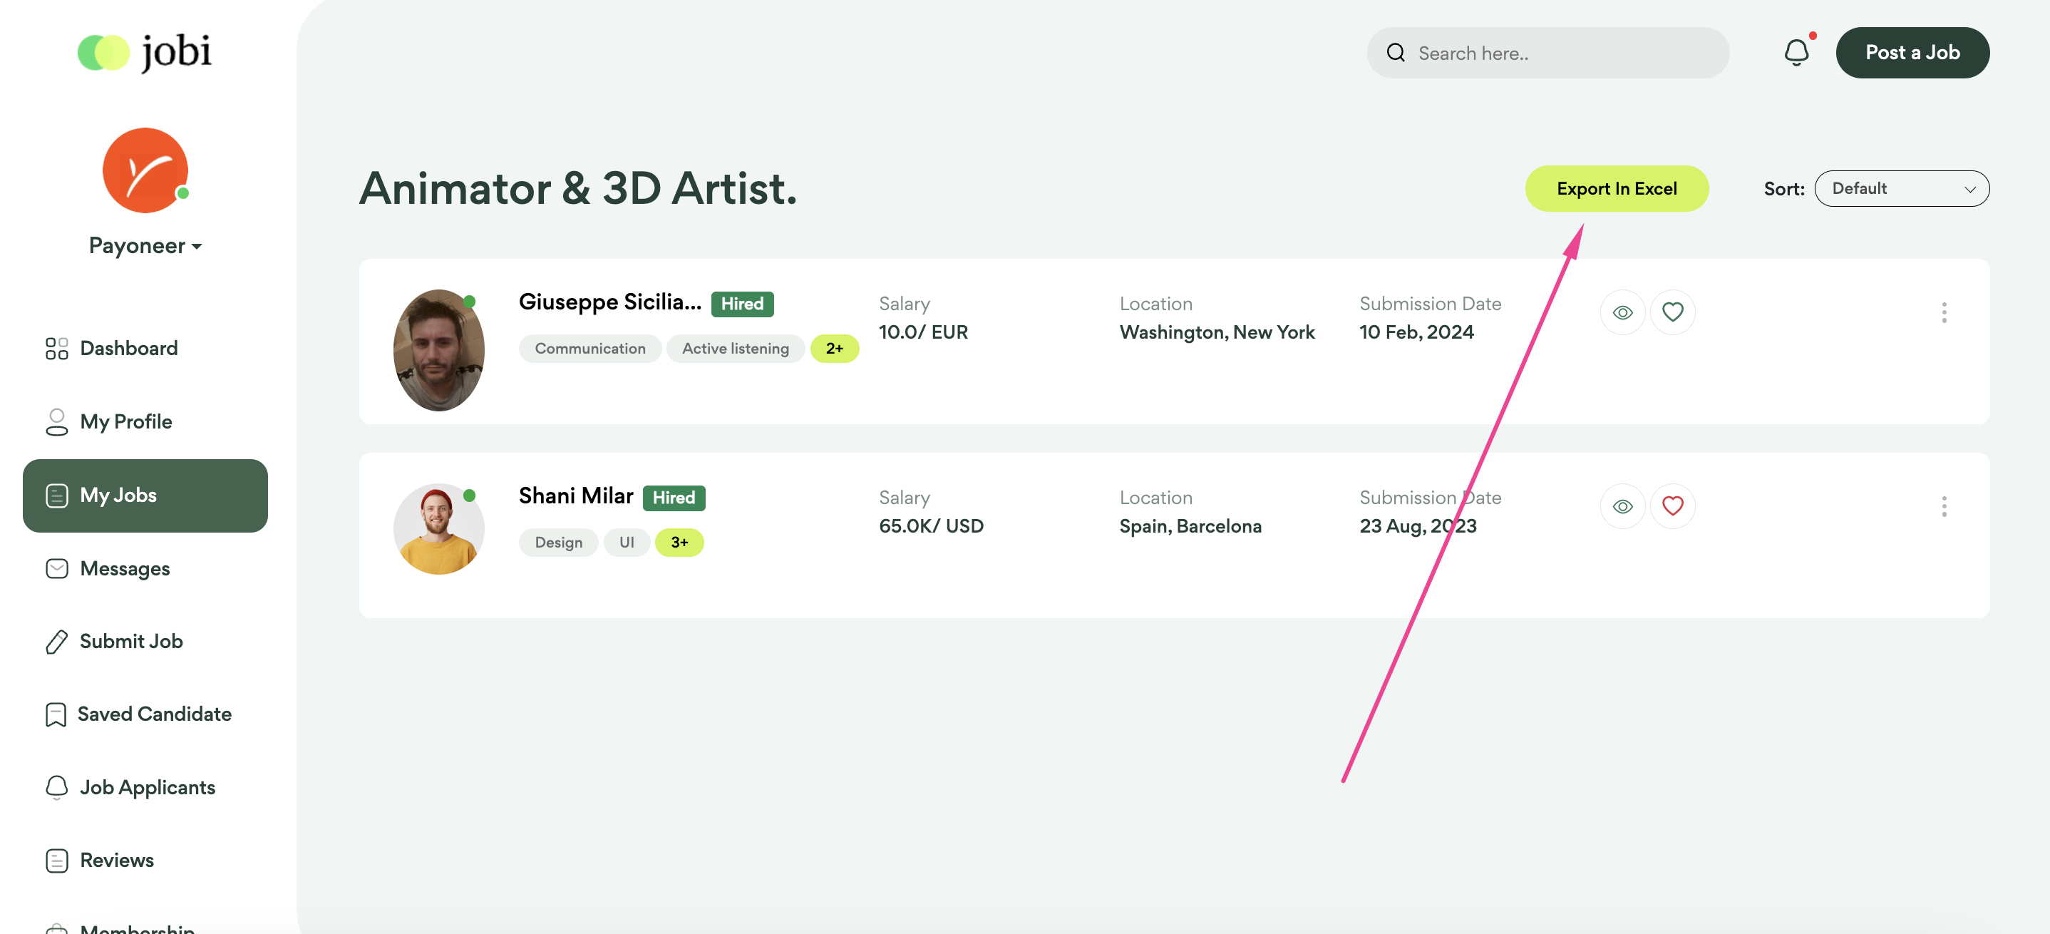Toggle Shani Milar's red heart favorite
Screen dimensions: 2050x934
click(1673, 506)
